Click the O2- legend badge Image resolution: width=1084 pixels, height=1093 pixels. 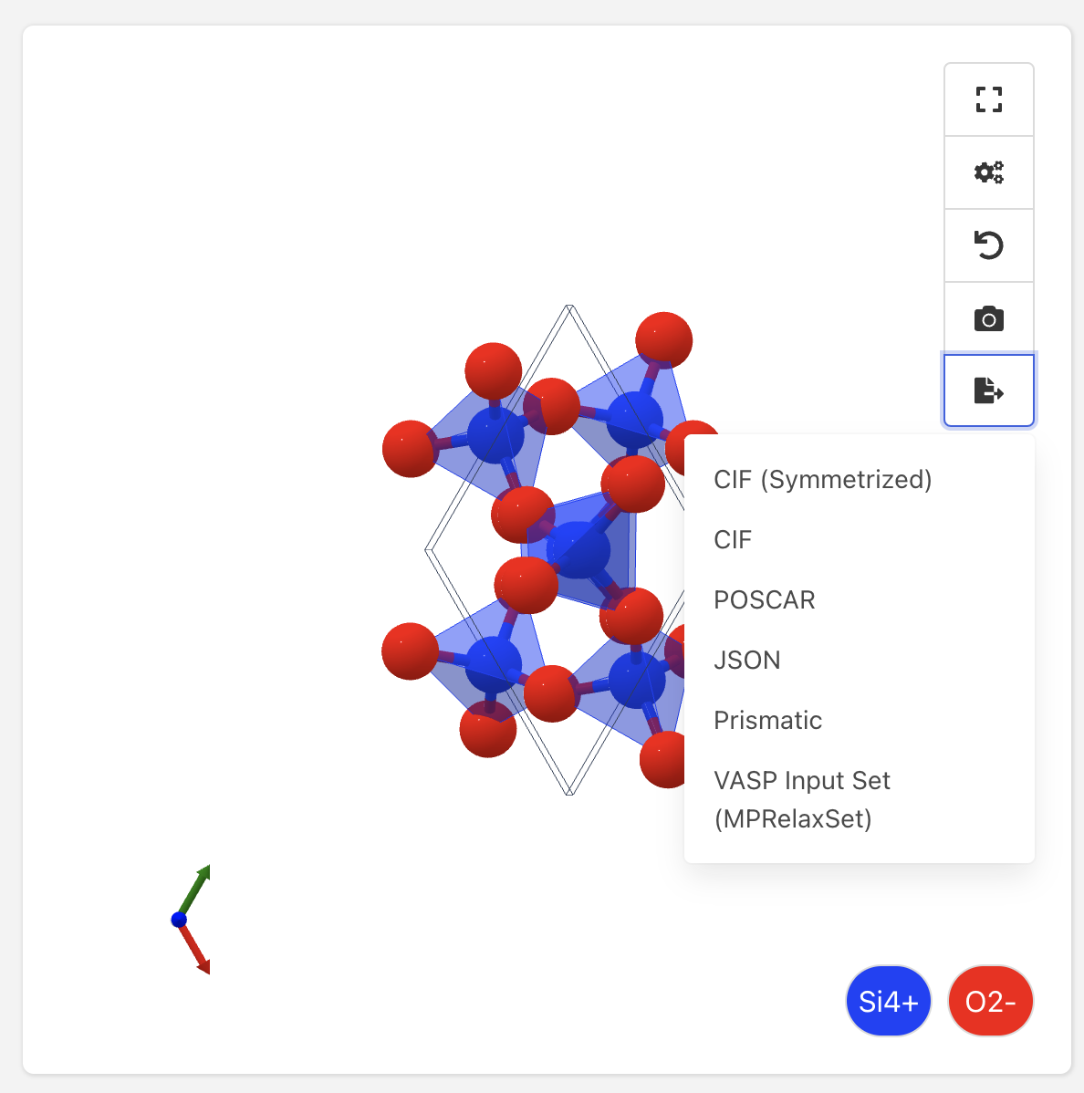(x=991, y=1001)
